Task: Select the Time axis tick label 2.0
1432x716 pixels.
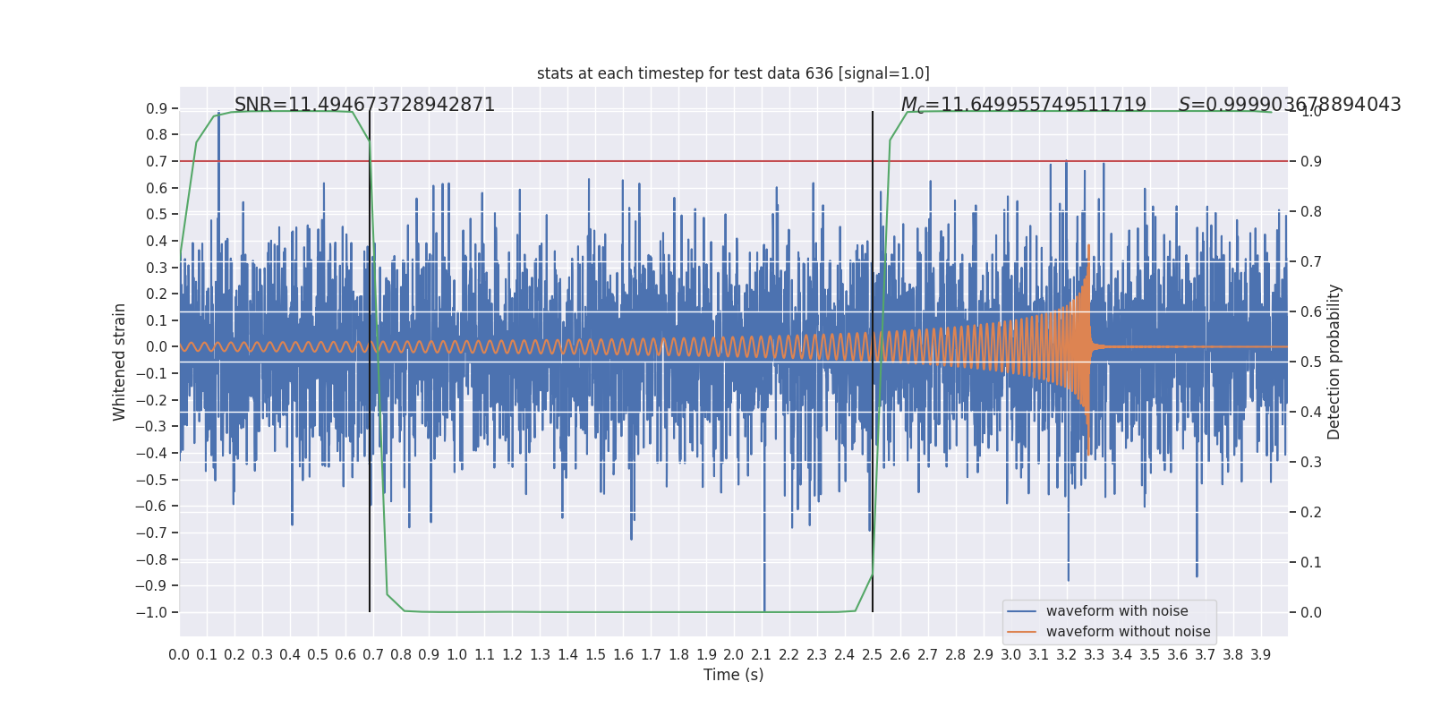Action: [734, 655]
